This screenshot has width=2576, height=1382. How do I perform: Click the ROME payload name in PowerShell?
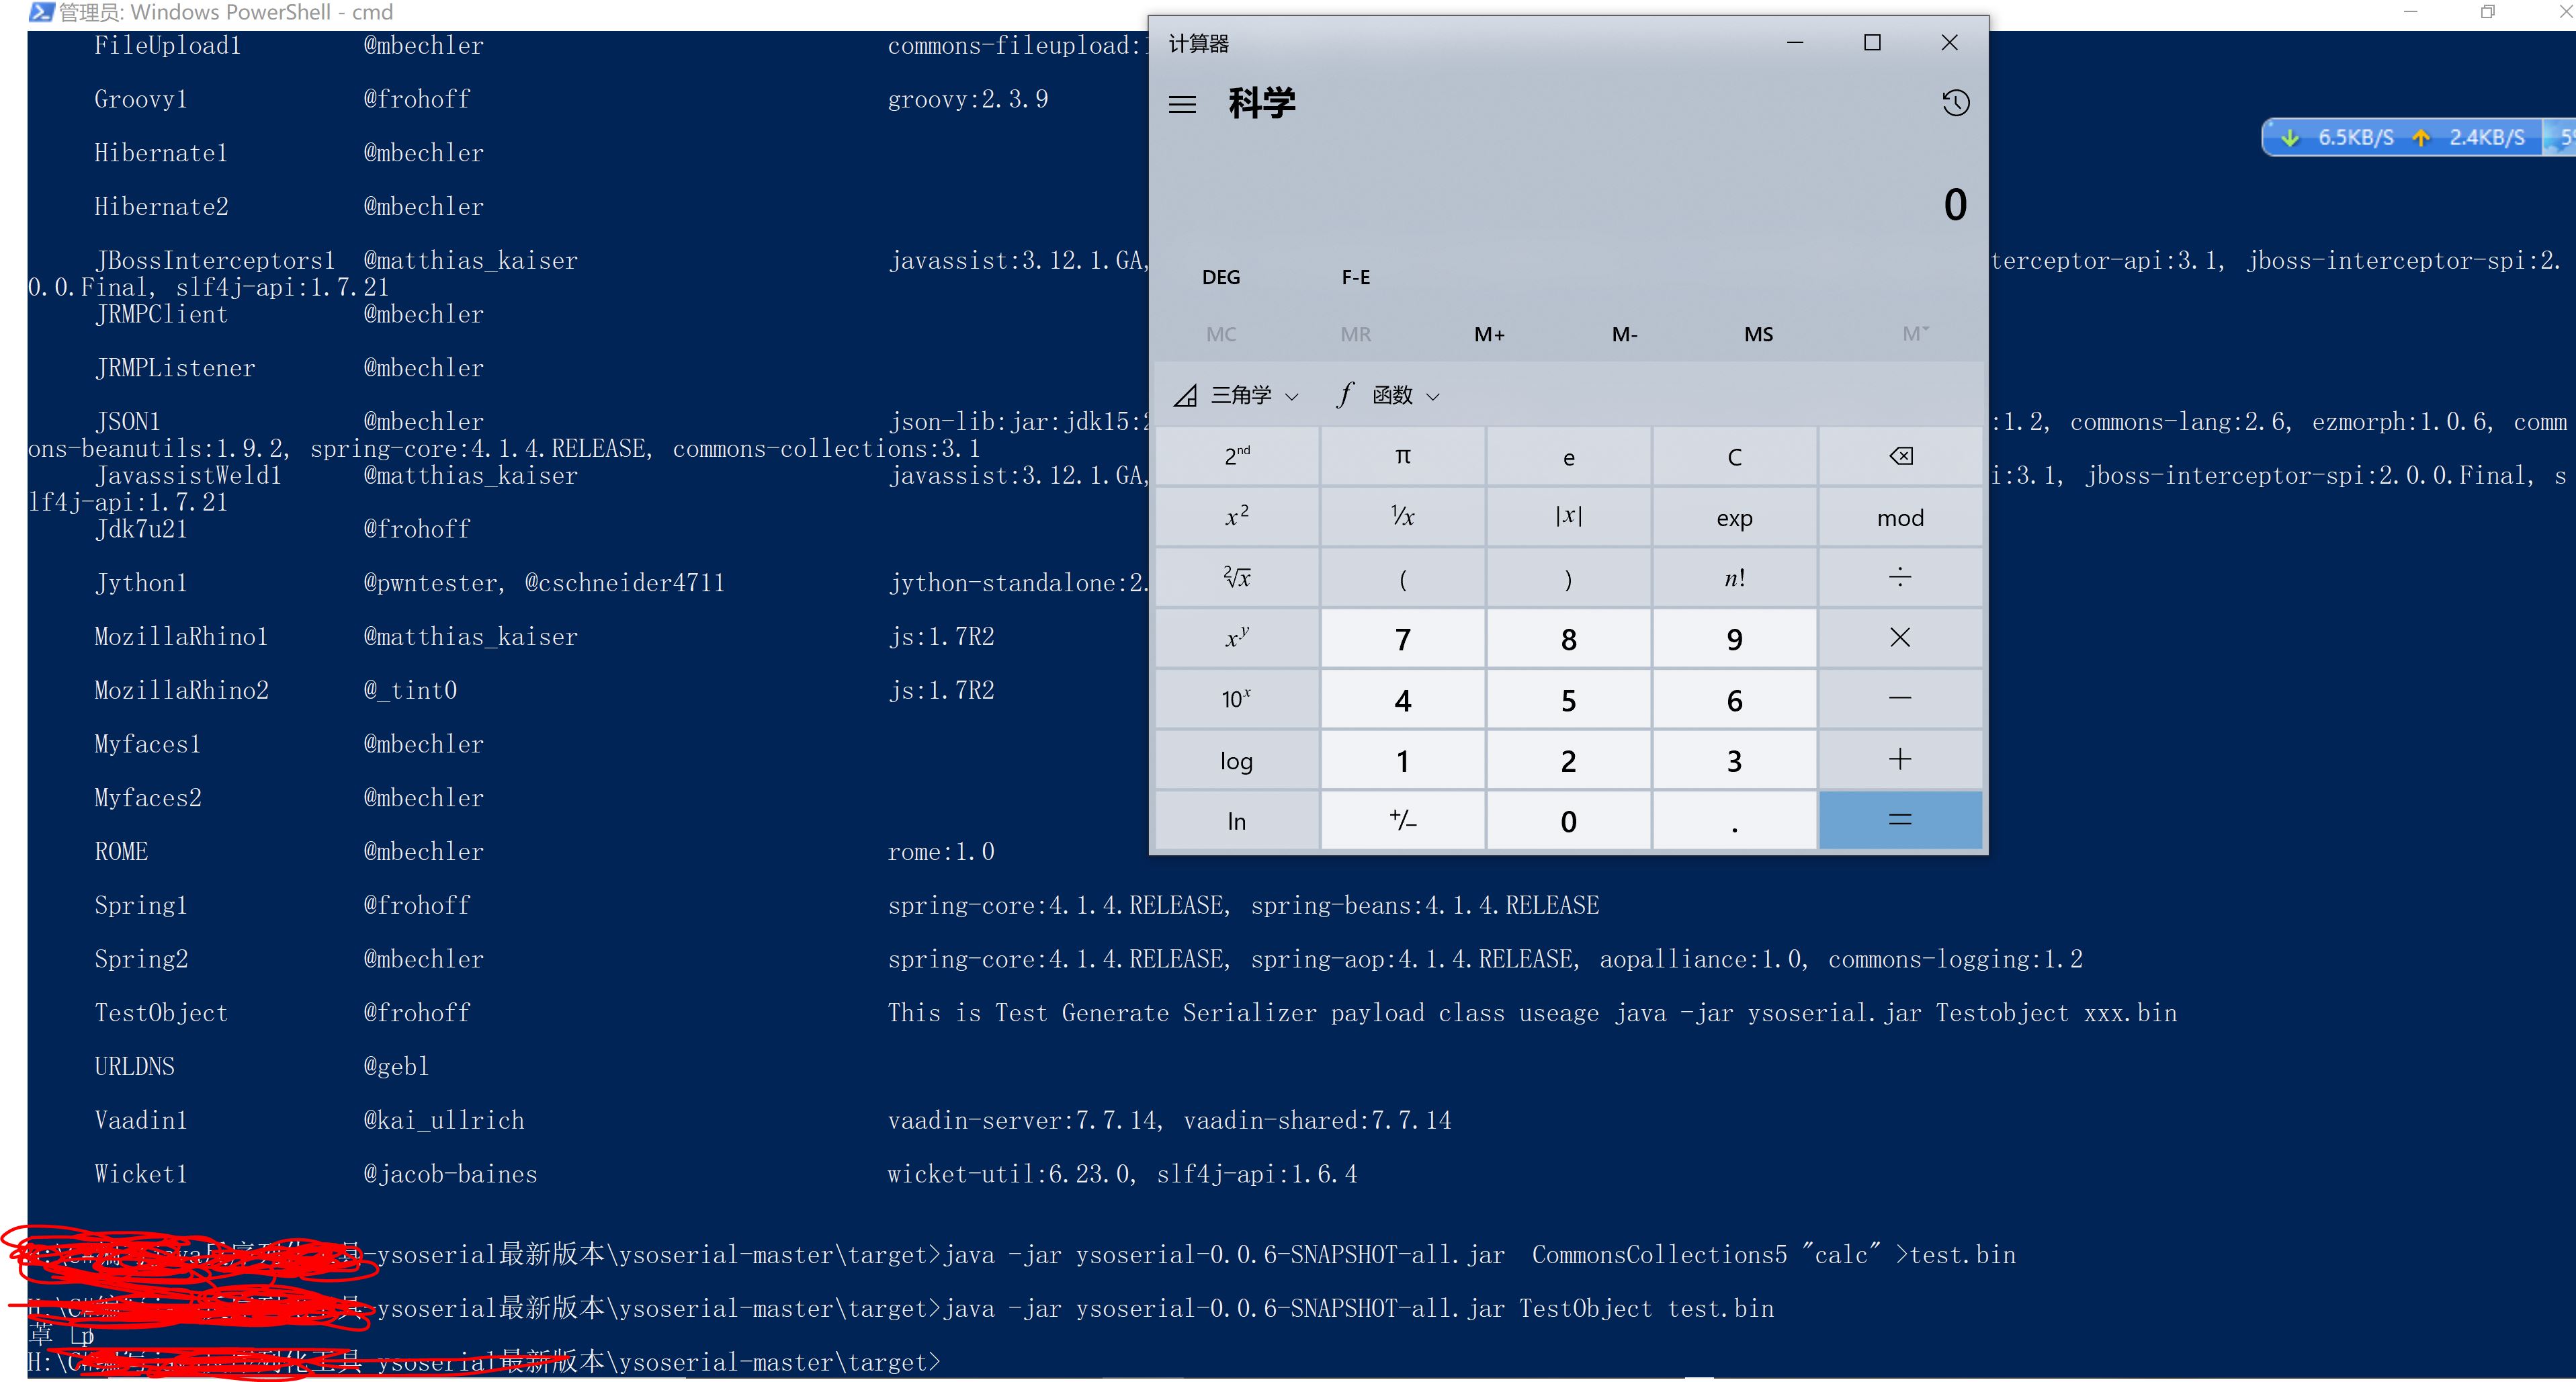coord(121,851)
